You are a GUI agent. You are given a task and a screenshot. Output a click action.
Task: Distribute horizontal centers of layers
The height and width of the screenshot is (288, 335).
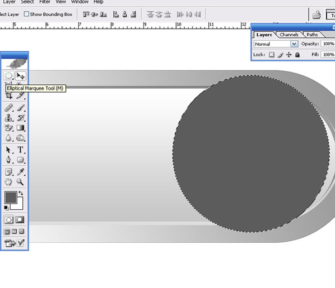(189, 15)
